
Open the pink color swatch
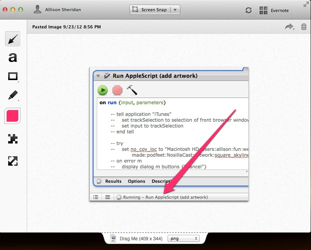13,115
